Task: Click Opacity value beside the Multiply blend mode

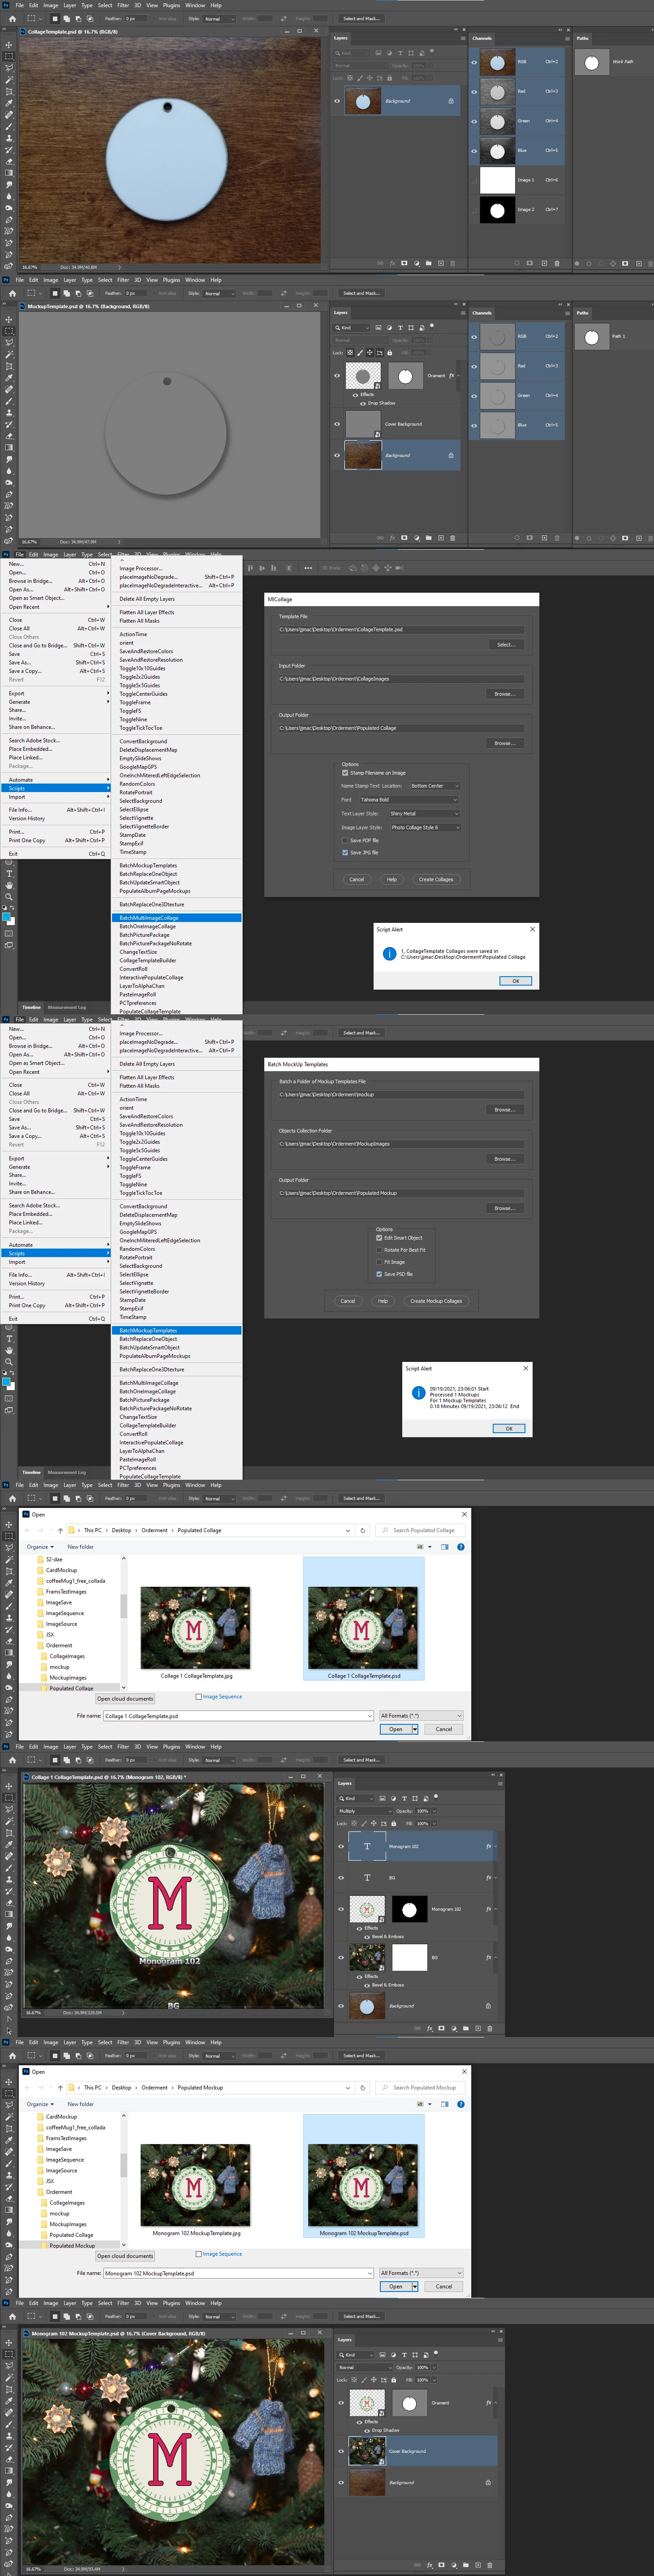Action: 423,1811
